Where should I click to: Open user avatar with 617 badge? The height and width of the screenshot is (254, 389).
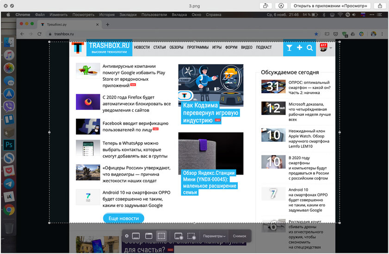[x=323, y=47]
